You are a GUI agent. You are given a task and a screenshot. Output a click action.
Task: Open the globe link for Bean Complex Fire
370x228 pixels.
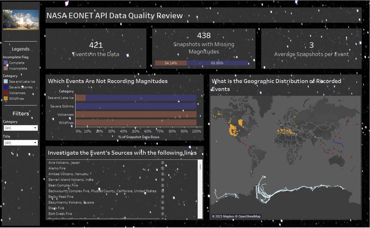163,185
